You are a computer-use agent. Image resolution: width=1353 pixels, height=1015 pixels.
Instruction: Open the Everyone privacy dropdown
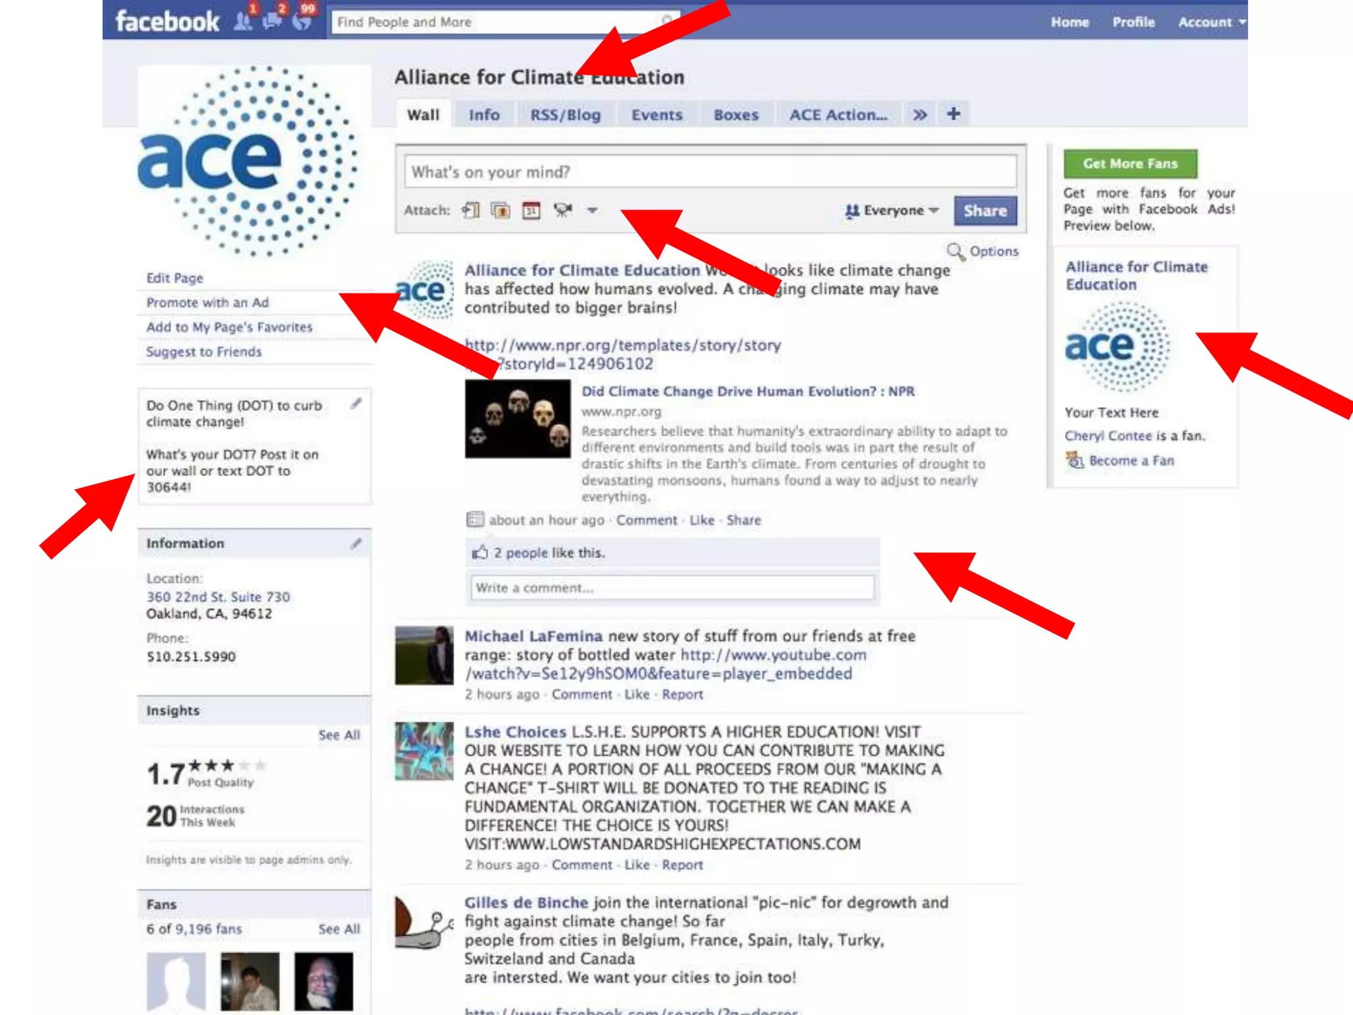892,210
